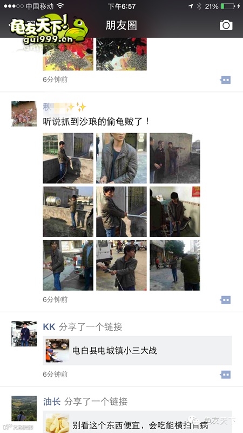View the water tank rooftop photo
Viewport: 243px width, 433px height.
pos(68,212)
